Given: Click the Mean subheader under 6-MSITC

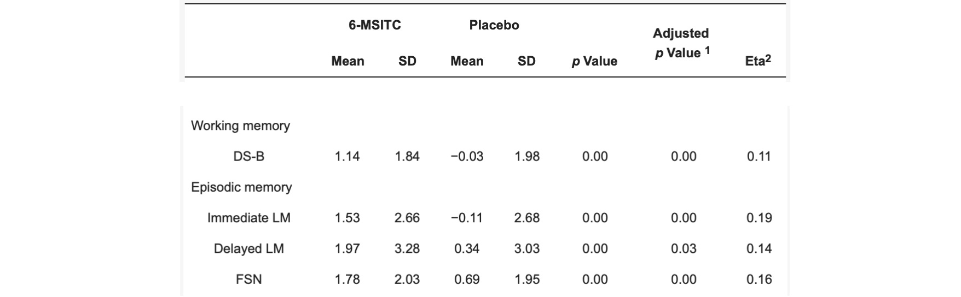Looking at the screenshot, I should [348, 61].
